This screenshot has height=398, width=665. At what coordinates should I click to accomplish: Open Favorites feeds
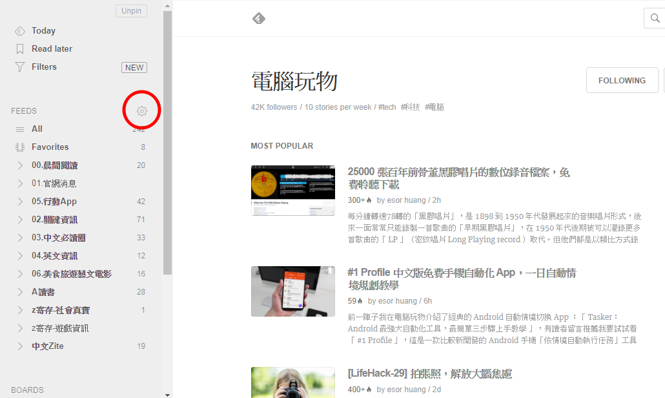click(x=50, y=147)
